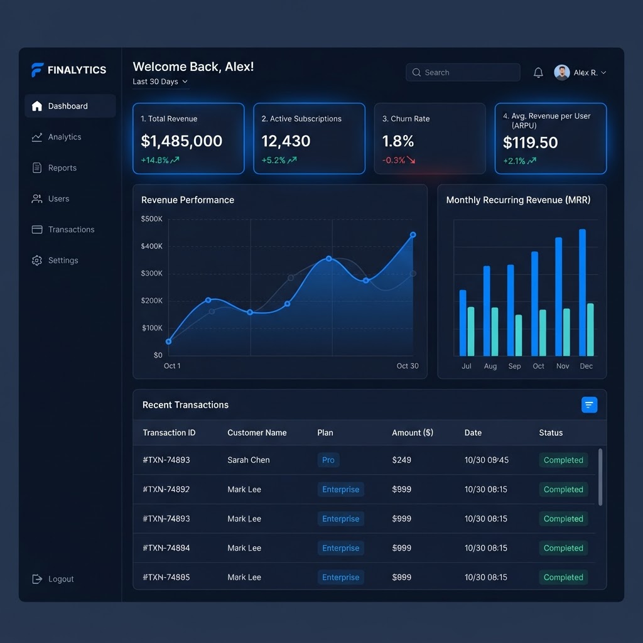Image resolution: width=643 pixels, height=643 pixels.
Task: Click Completed status in Sarah Chen row
Action: 563,460
